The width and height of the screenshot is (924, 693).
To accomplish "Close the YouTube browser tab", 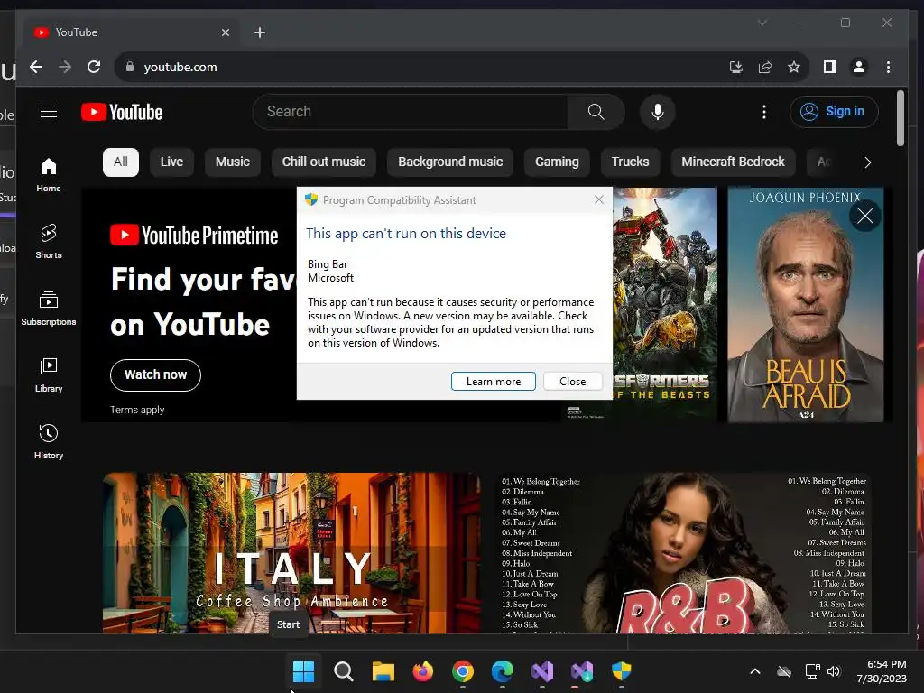I will (225, 32).
